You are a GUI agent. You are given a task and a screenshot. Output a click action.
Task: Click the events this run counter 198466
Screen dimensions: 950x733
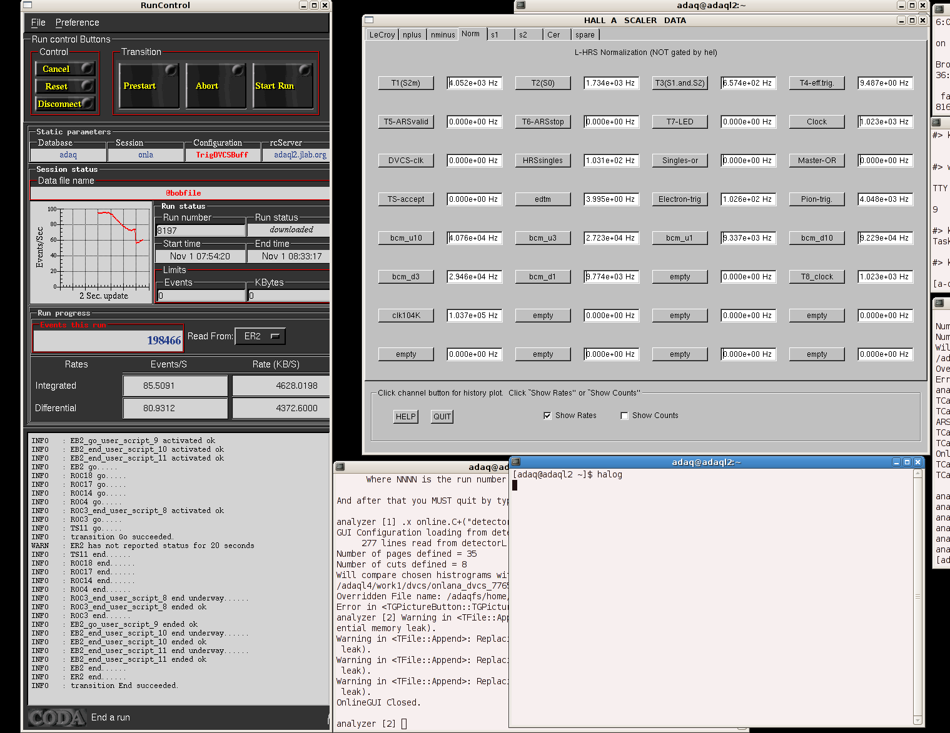pos(108,341)
